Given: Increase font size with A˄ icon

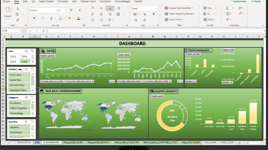Looking at the screenshot, I should click(71, 10).
